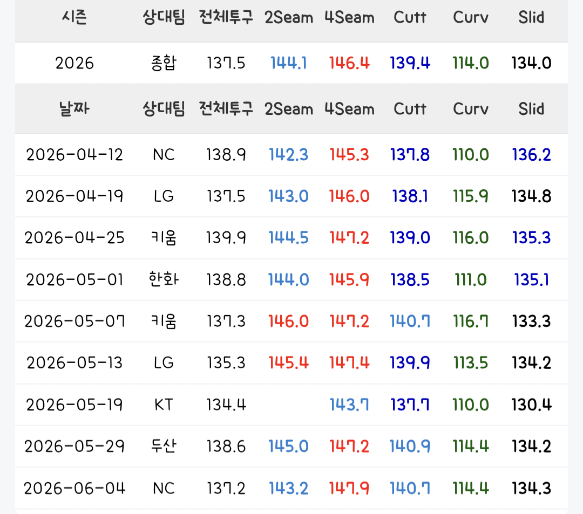
Task: Click Slid value 136.2
Action: pyautogui.click(x=531, y=154)
